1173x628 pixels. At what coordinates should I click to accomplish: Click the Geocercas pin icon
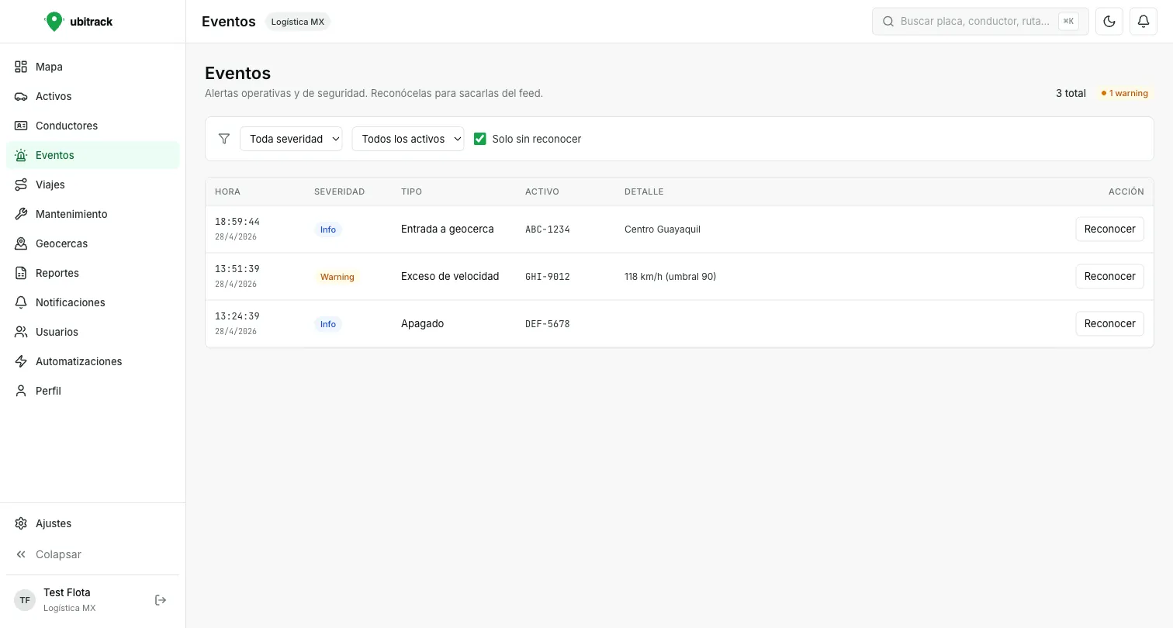click(21, 243)
